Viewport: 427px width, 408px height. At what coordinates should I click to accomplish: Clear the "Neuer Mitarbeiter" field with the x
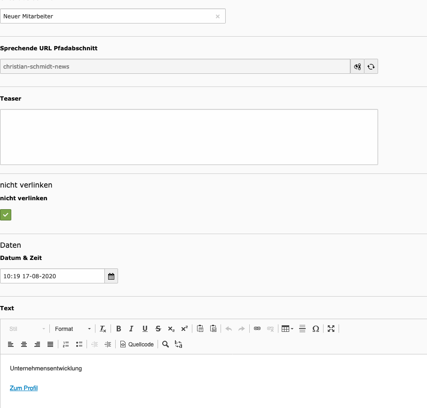click(218, 16)
